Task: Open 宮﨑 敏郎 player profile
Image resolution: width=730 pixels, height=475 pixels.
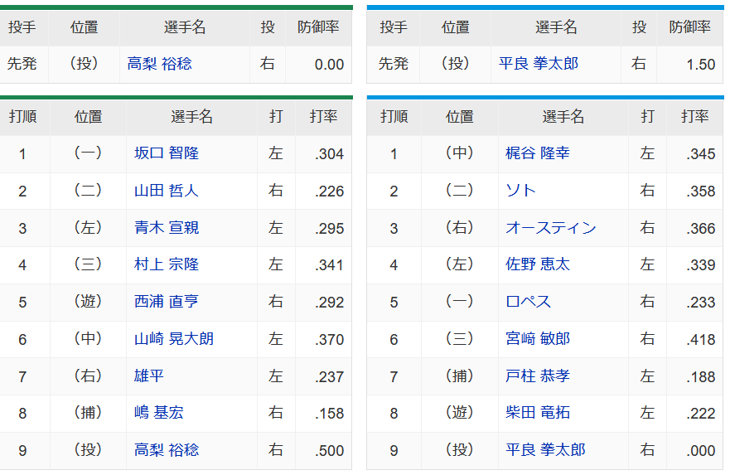Action: (x=538, y=339)
